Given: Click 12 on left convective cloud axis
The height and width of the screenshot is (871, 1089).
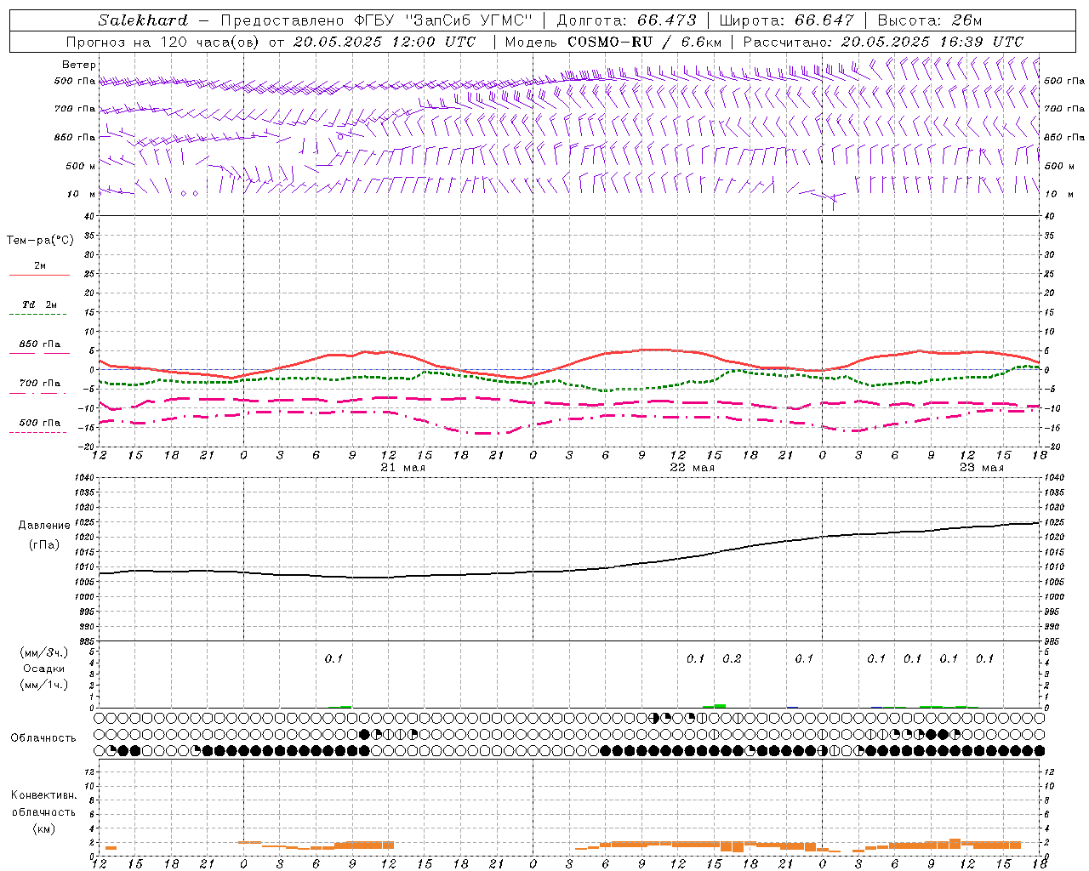Looking at the screenshot, I should click(x=88, y=771).
